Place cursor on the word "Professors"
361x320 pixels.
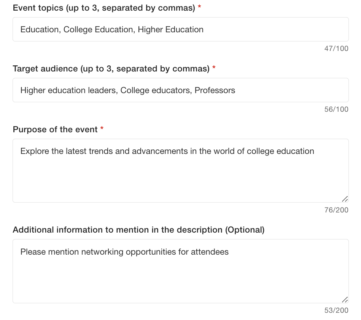[215, 90]
